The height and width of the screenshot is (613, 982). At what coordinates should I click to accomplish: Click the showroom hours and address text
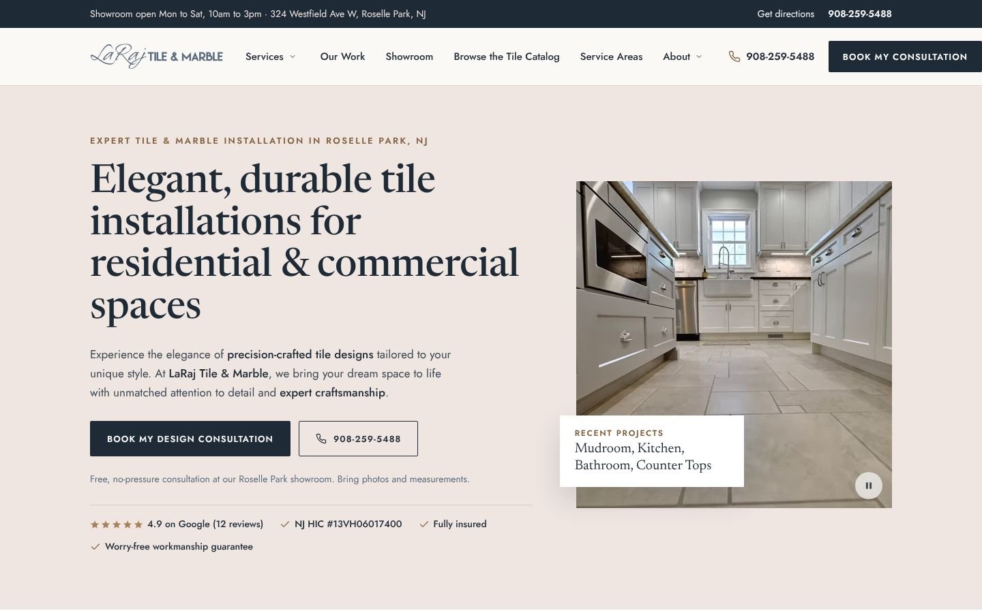(258, 14)
